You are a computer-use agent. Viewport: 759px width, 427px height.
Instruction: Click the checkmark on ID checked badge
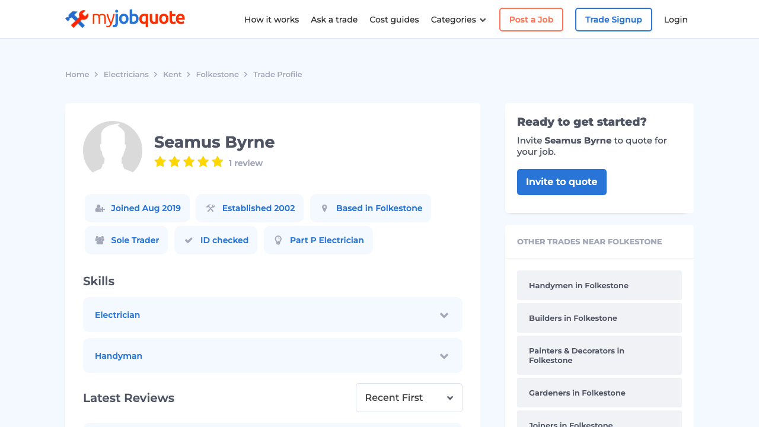coord(188,240)
